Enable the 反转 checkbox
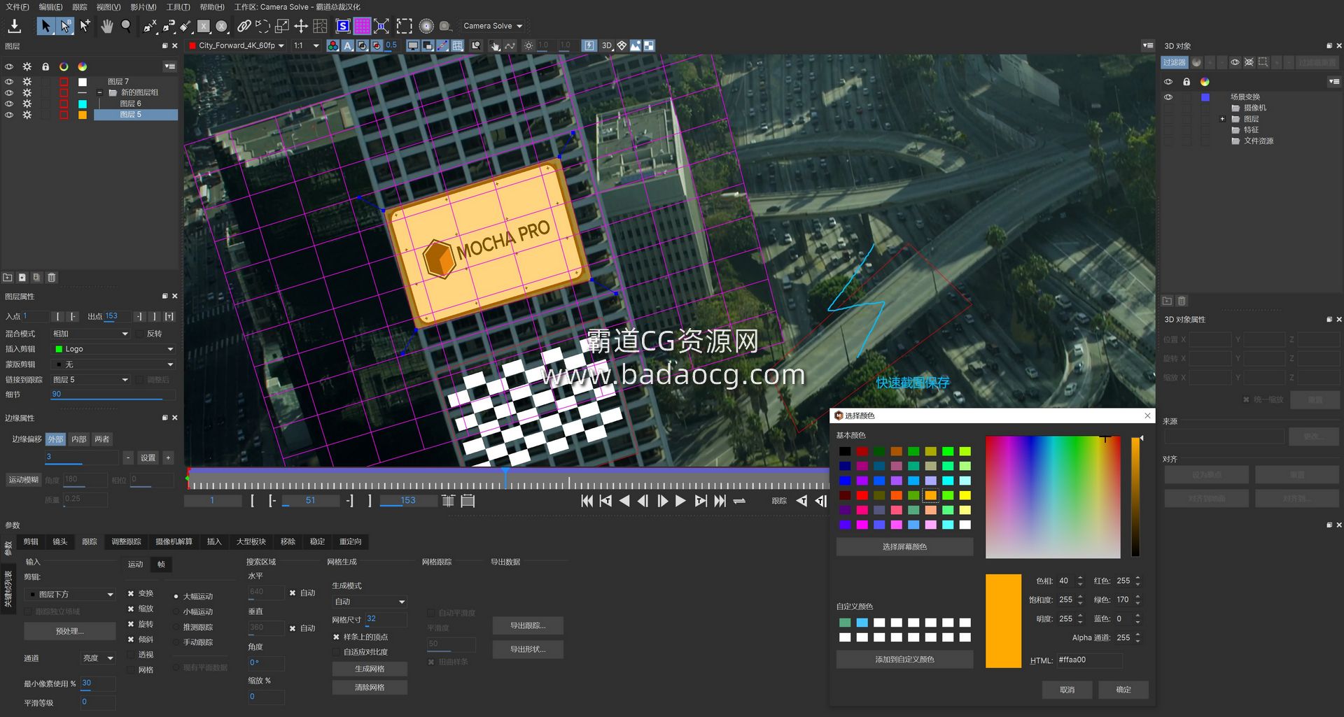 (139, 334)
